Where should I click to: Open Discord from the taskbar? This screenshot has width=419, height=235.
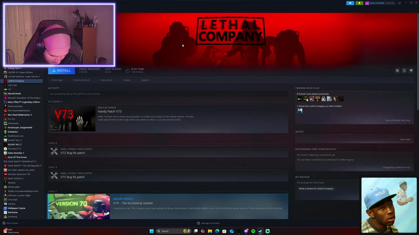[246, 231]
